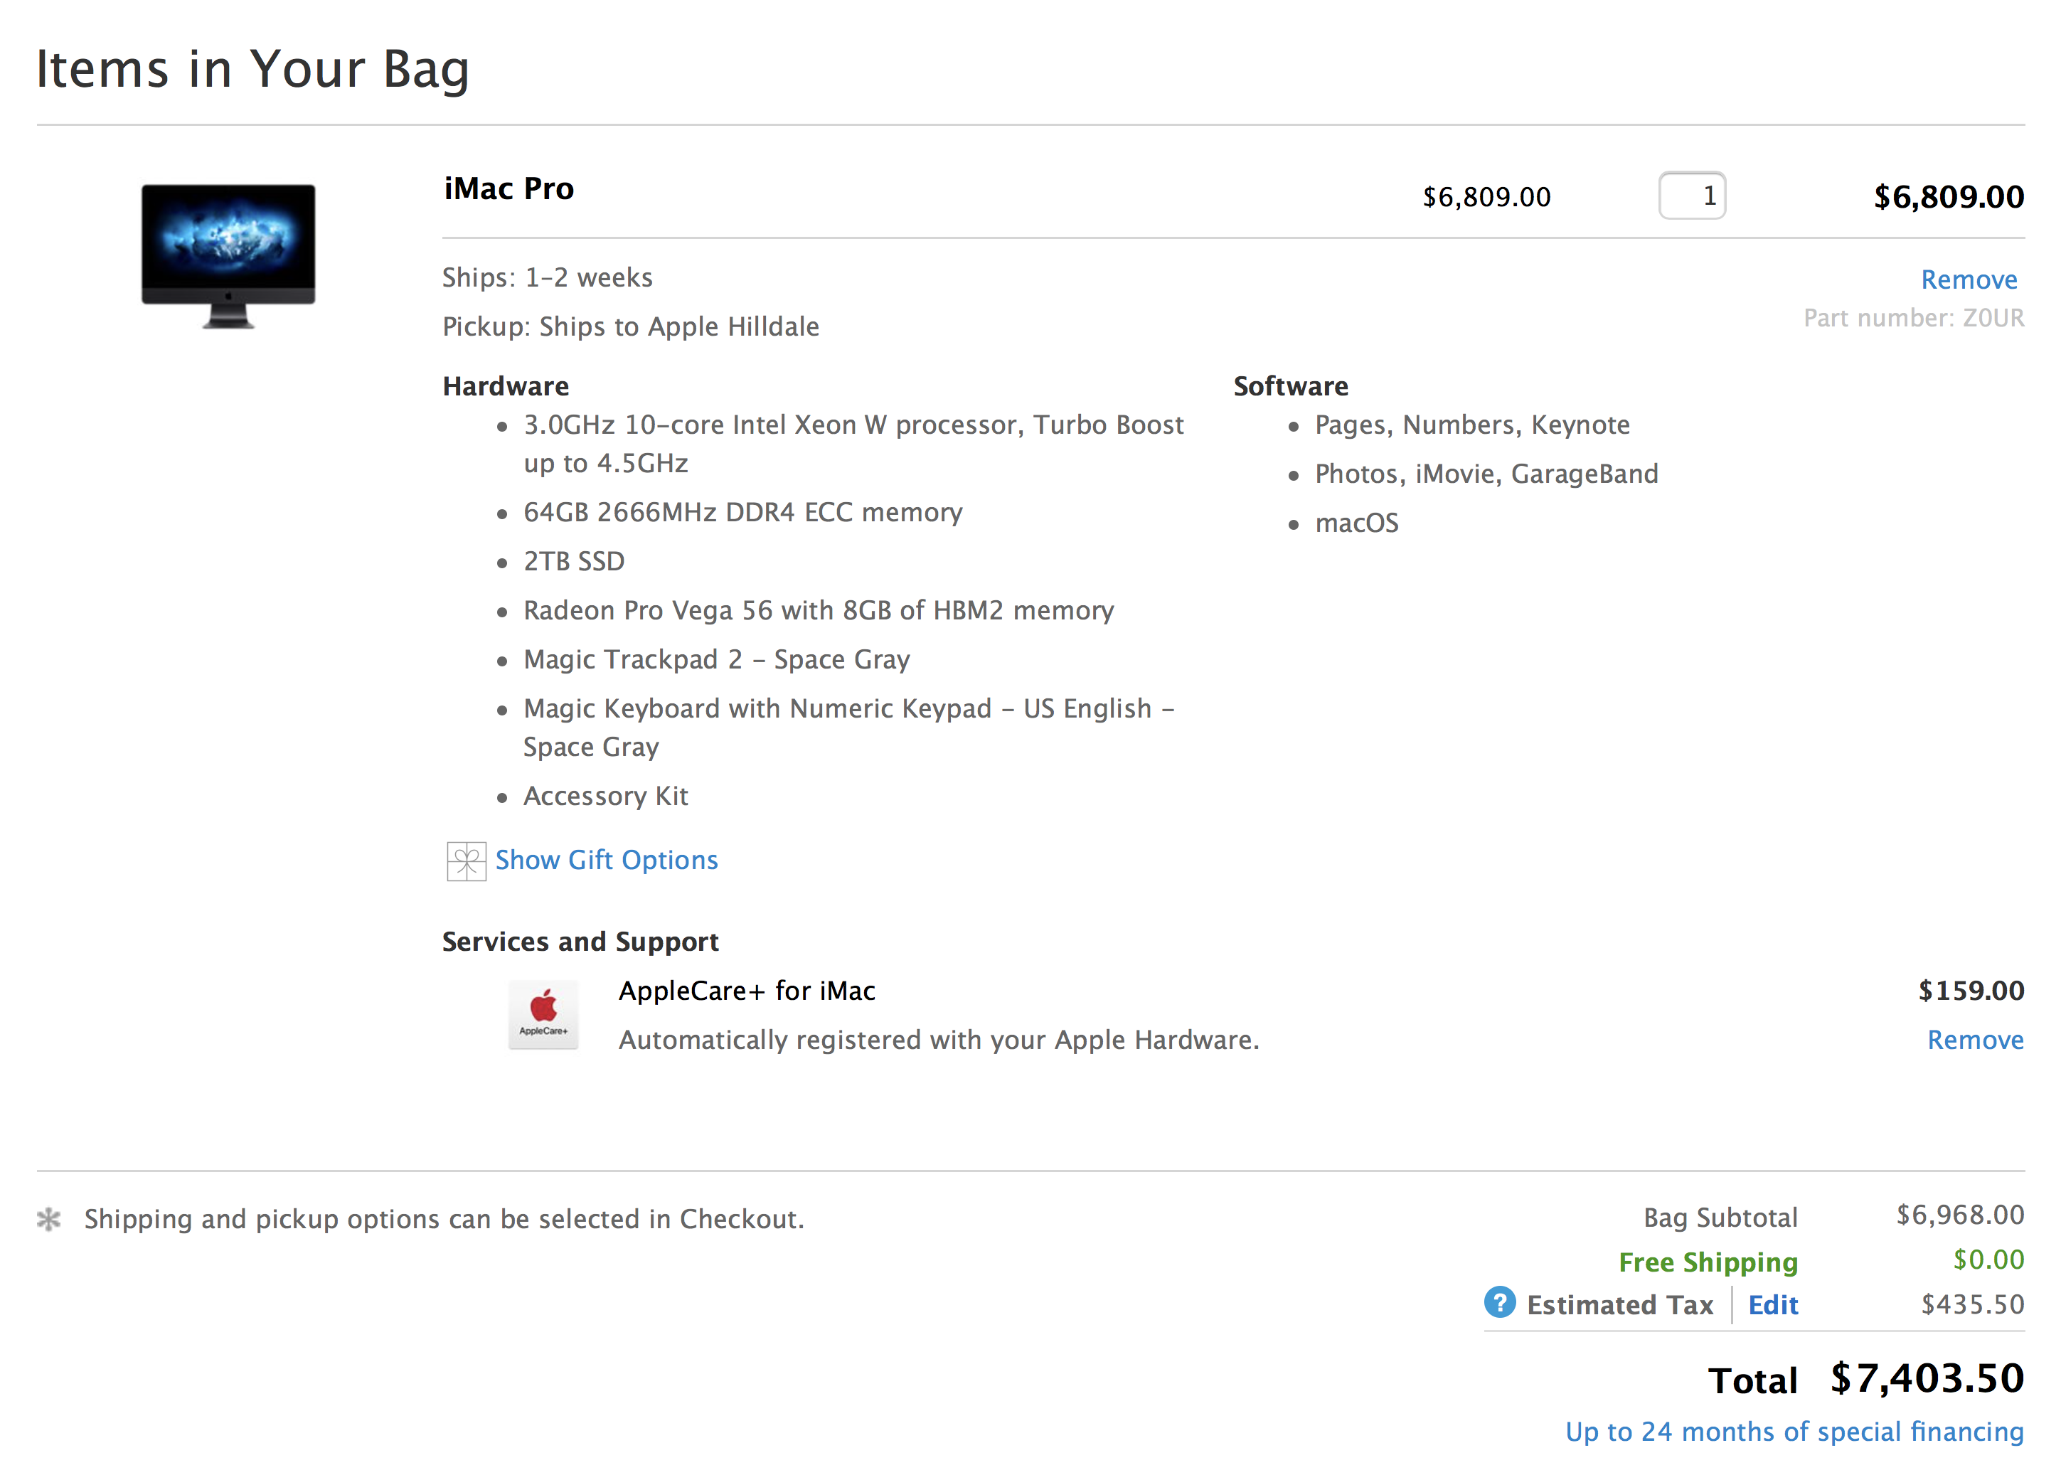Click the Estimated Tax question mark icon
This screenshot has width=2061, height=1475.
(x=1500, y=1302)
